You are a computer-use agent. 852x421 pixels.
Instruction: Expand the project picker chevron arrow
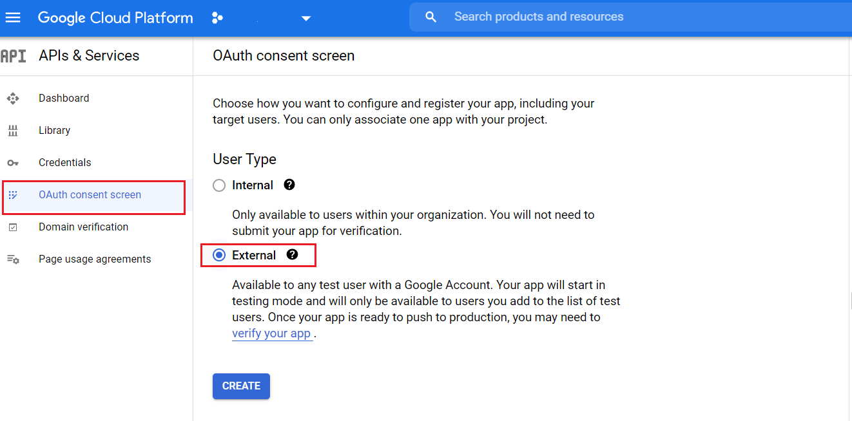(305, 18)
